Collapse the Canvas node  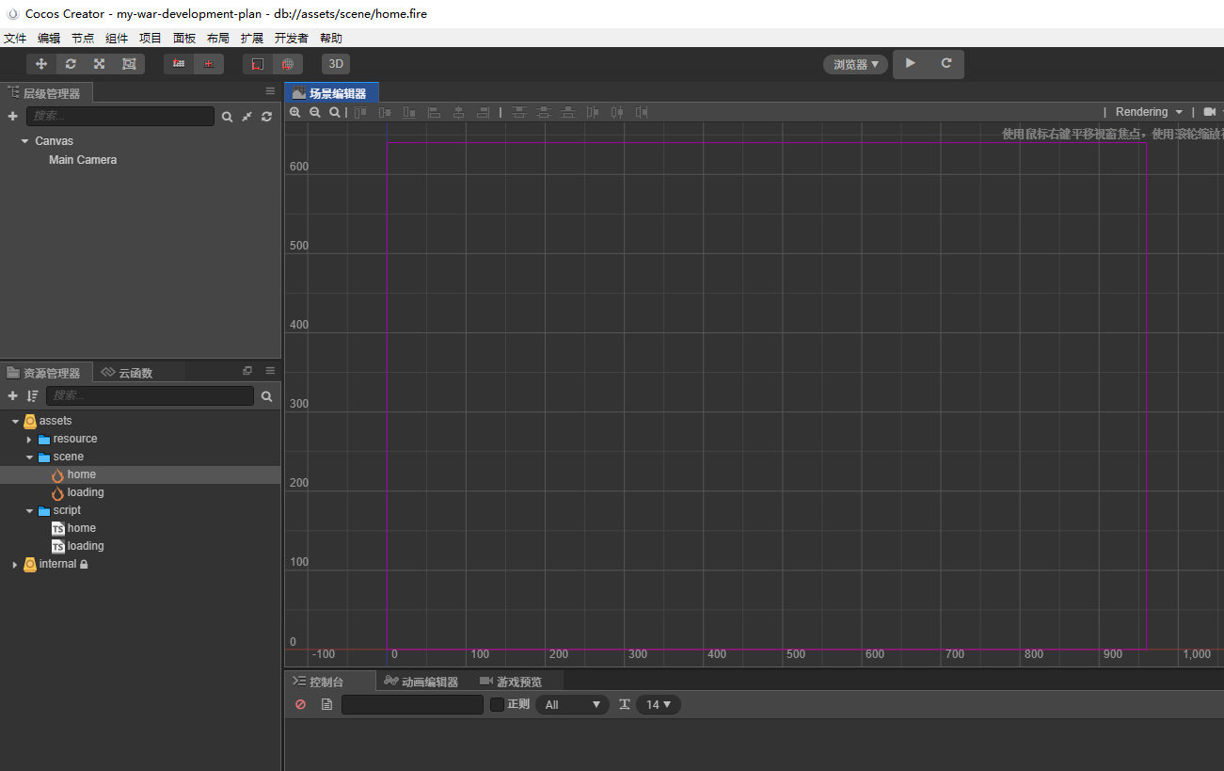24,141
